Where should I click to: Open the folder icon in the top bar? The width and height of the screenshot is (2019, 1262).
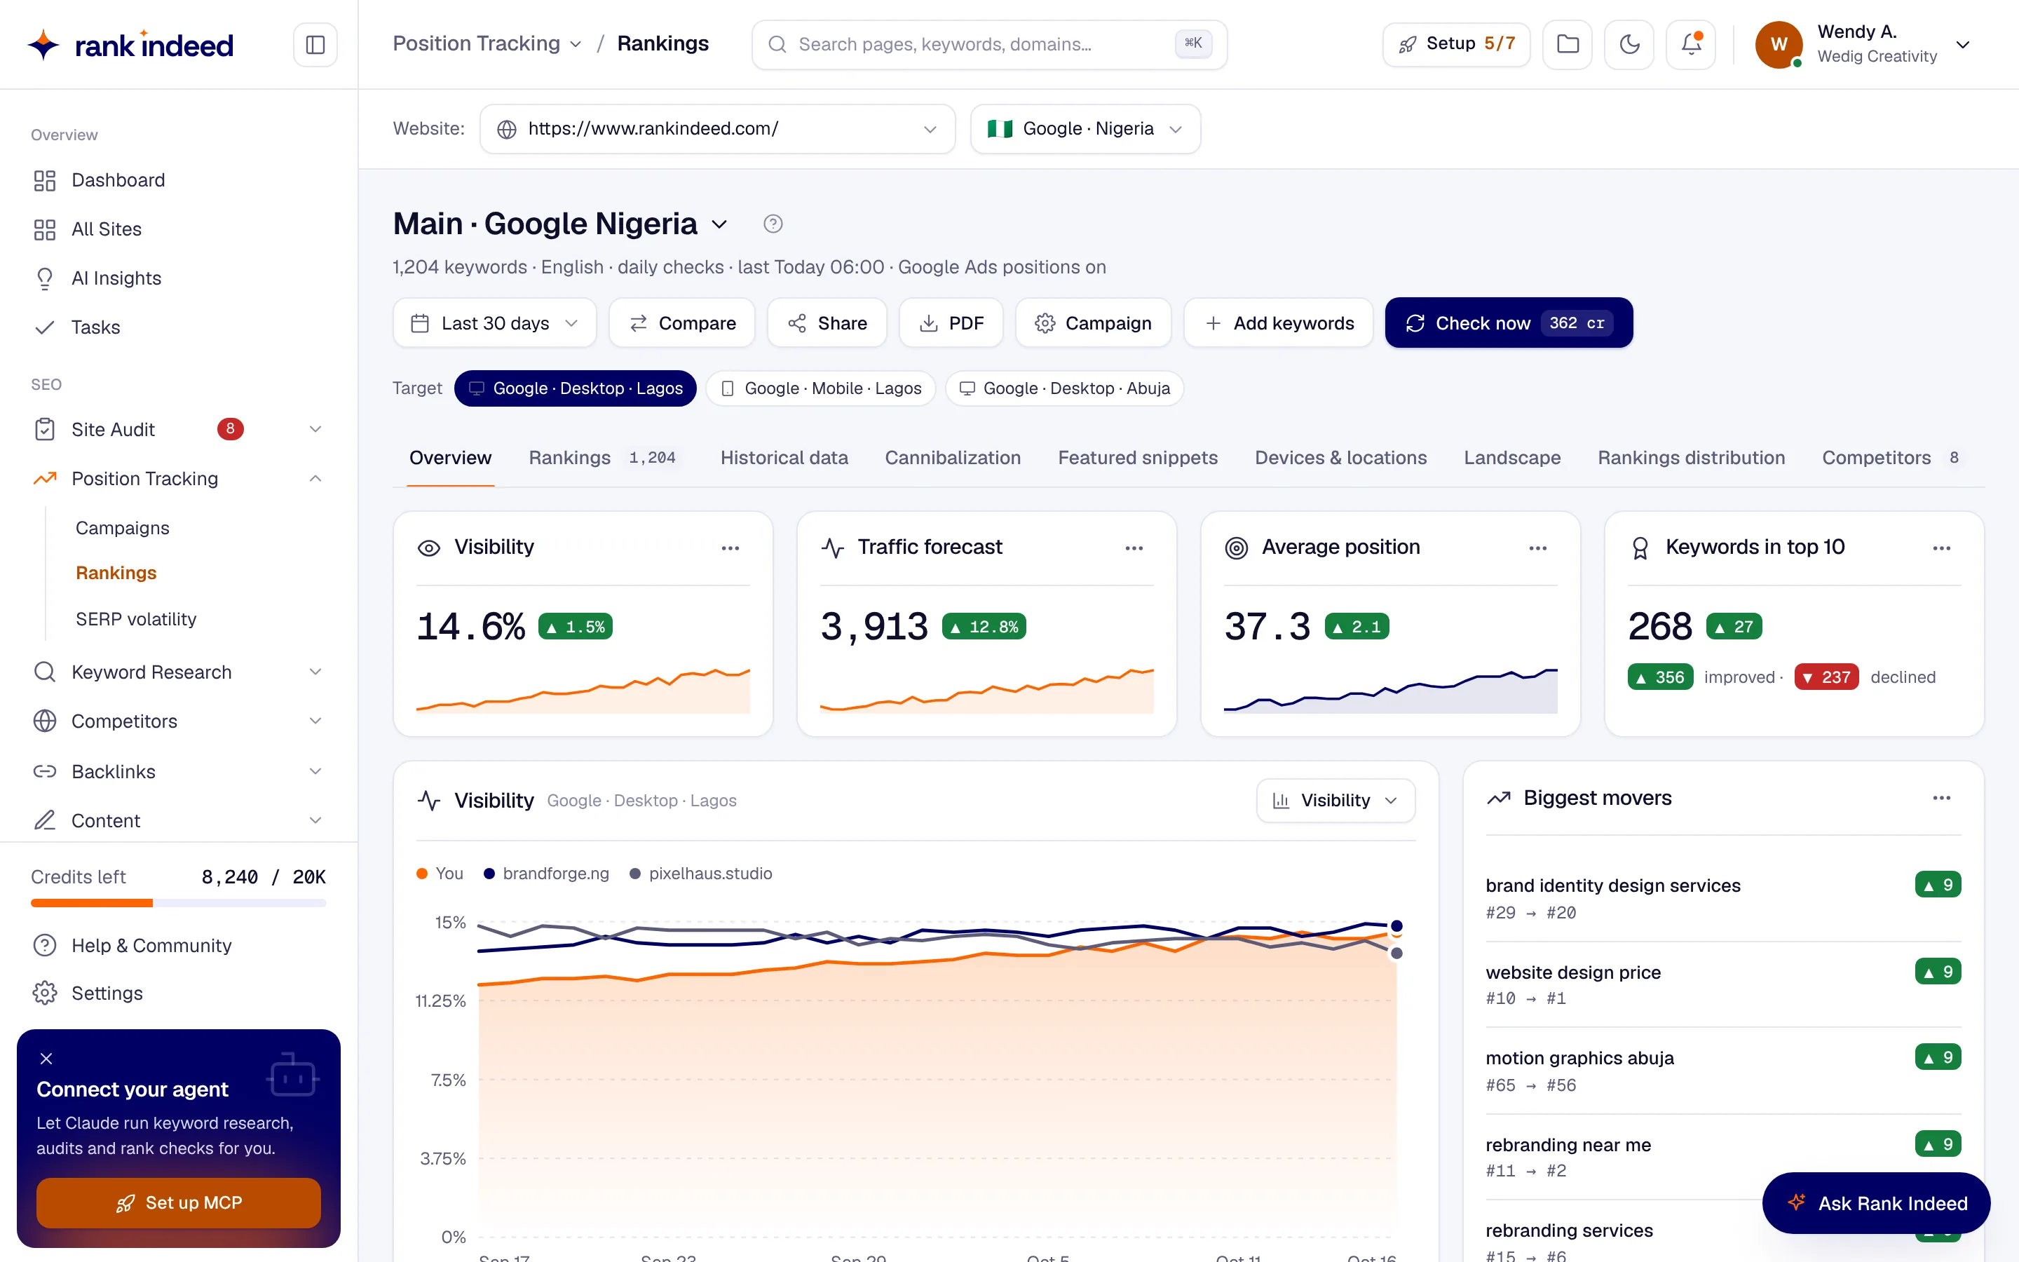coord(1568,44)
